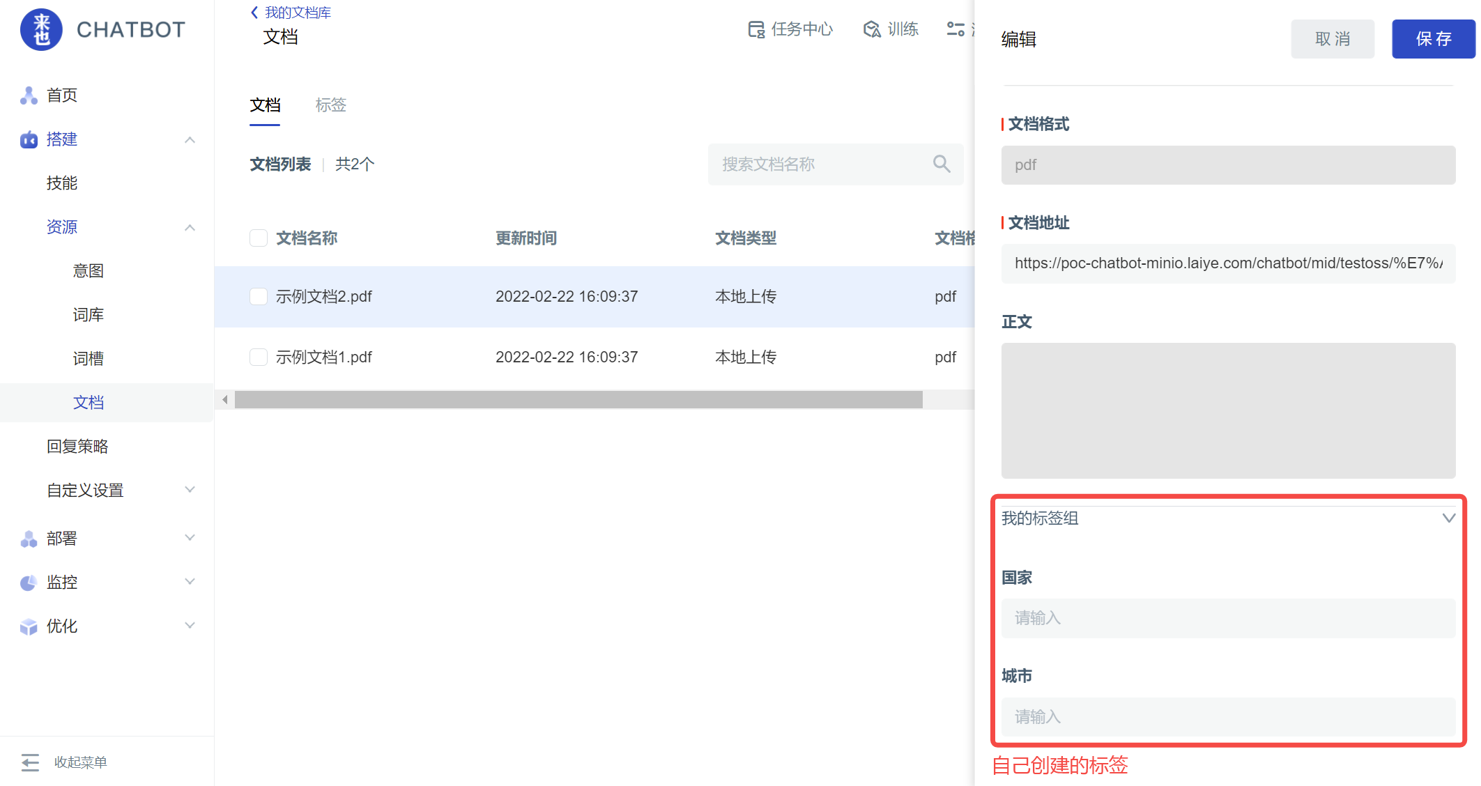The height and width of the screenshot is (786, 1481).
Task: Select the 文档 tab
Action: (265, 105)
